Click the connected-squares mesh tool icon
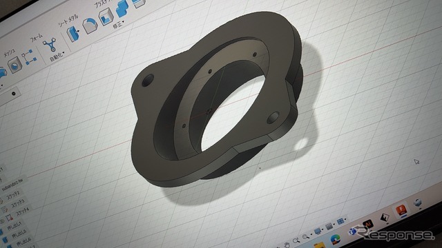Viewport: 442px width, 248px height. coord(29,57)
